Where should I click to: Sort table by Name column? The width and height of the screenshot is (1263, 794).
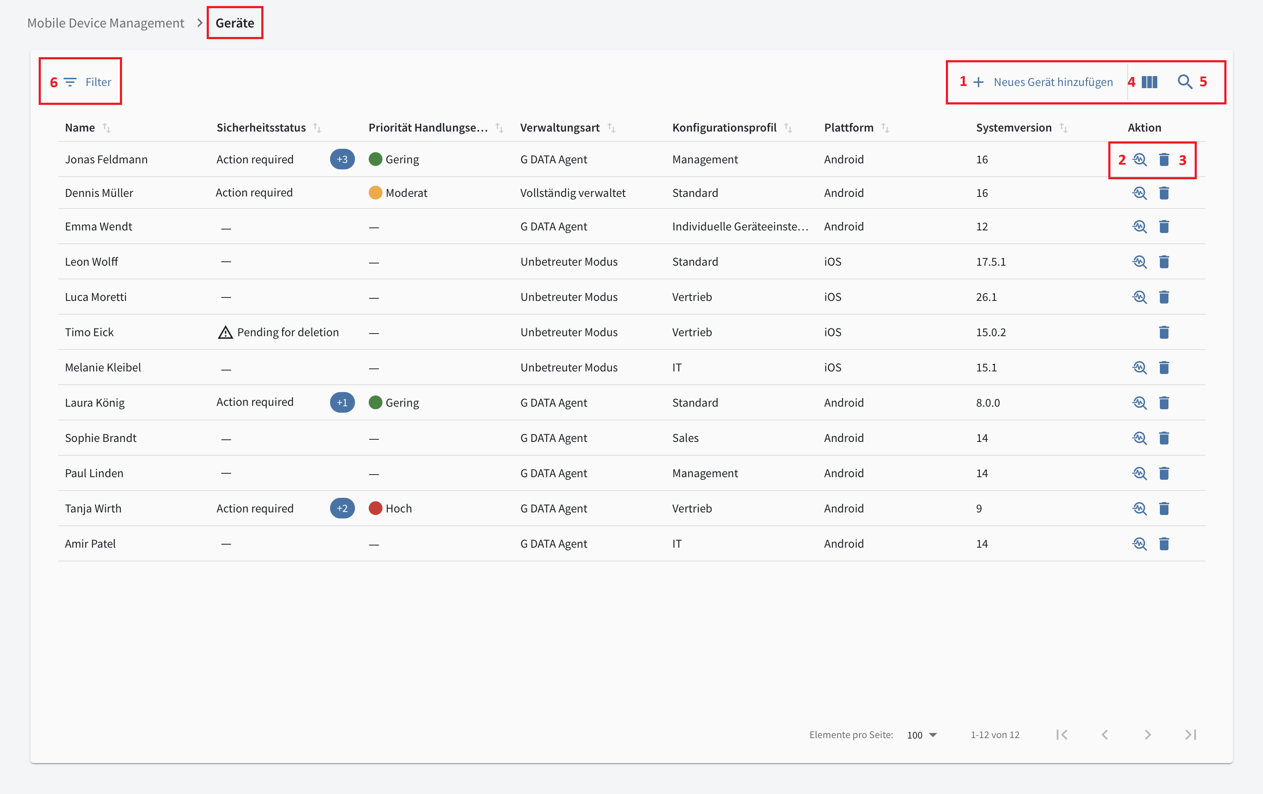[107, 128]
